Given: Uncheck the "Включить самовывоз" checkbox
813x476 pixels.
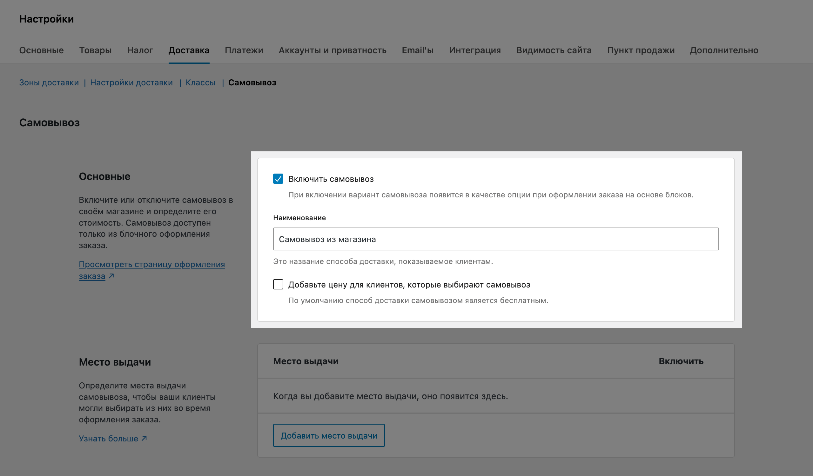Looking at the screenshot, I should point(278,179).
